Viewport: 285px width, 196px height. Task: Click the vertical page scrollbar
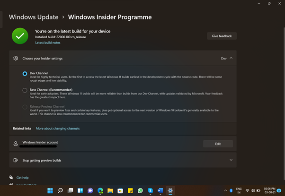pos(284,103)
